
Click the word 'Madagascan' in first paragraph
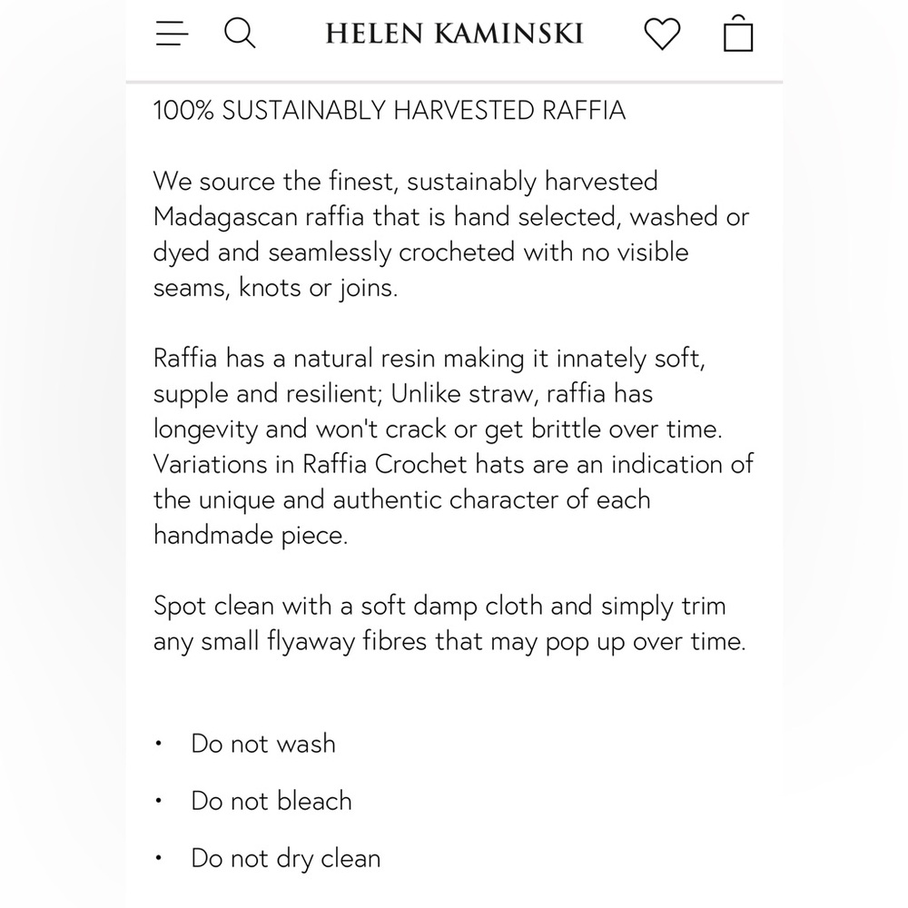225,217
